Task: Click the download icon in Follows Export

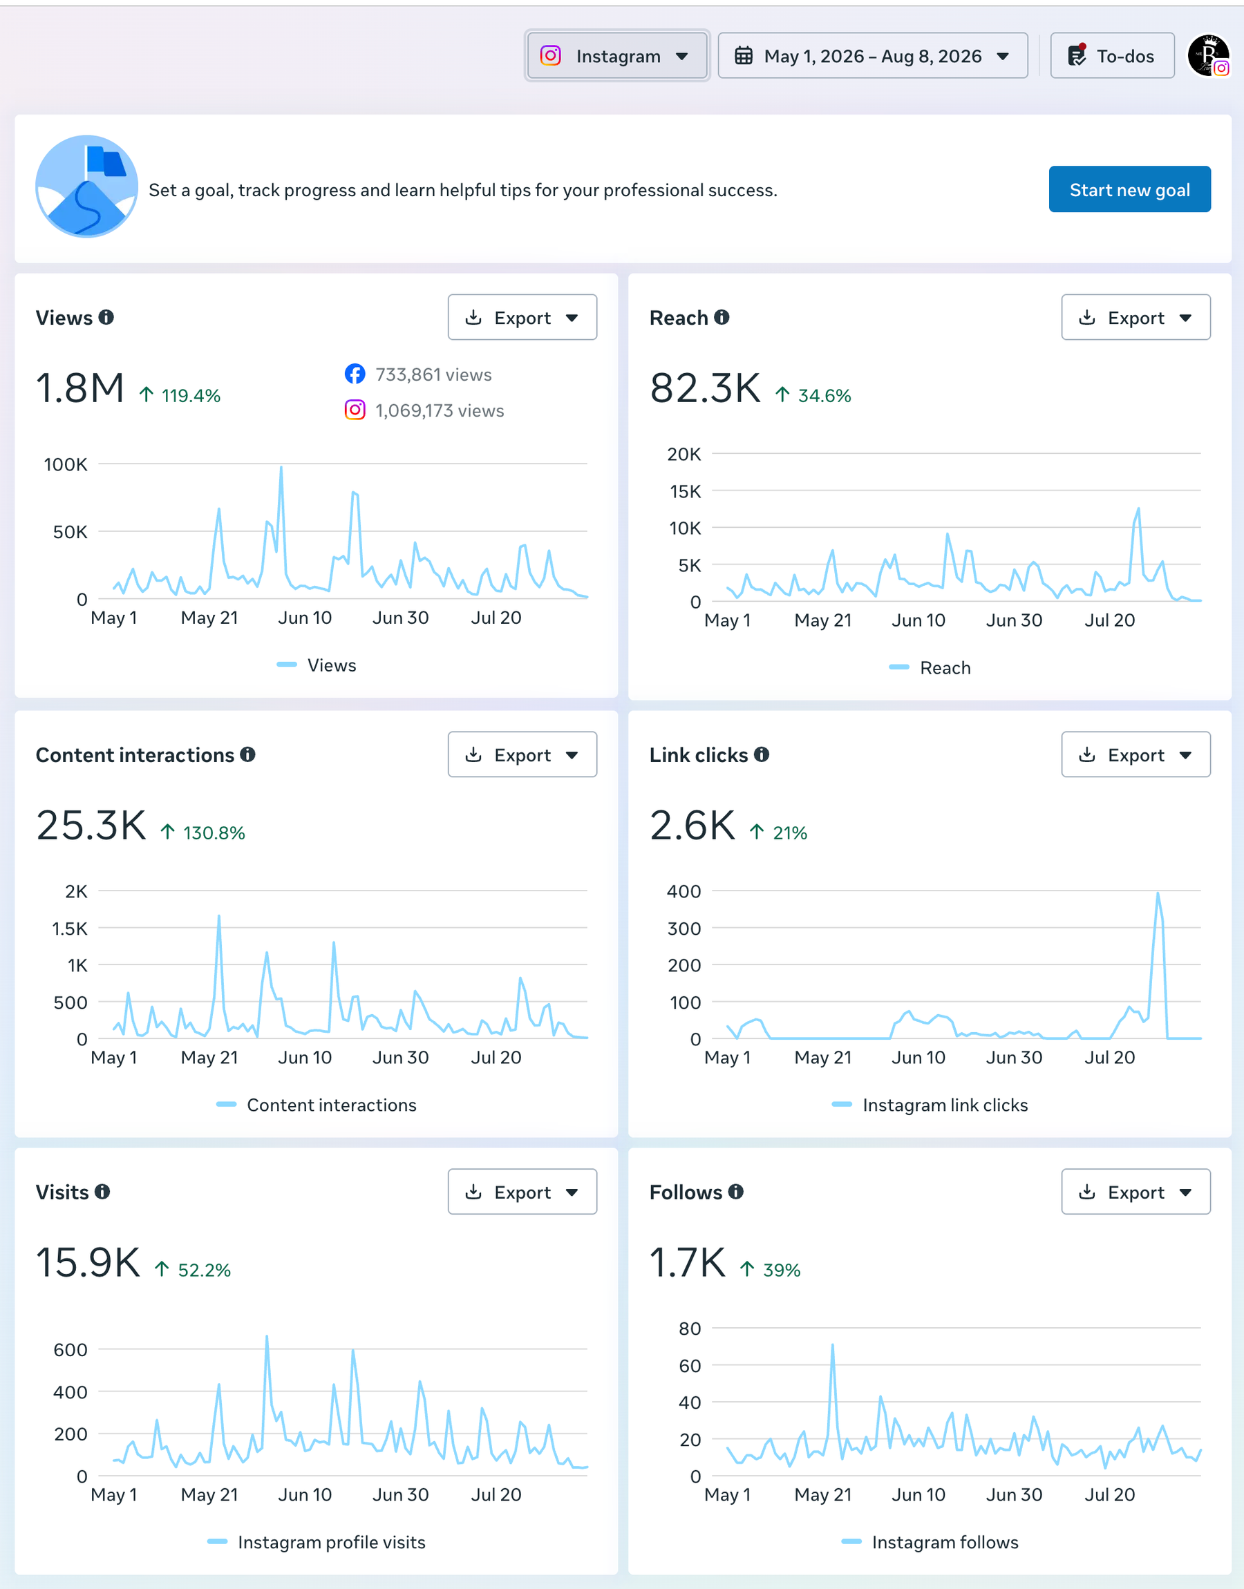Action: coord(1086,1191)
